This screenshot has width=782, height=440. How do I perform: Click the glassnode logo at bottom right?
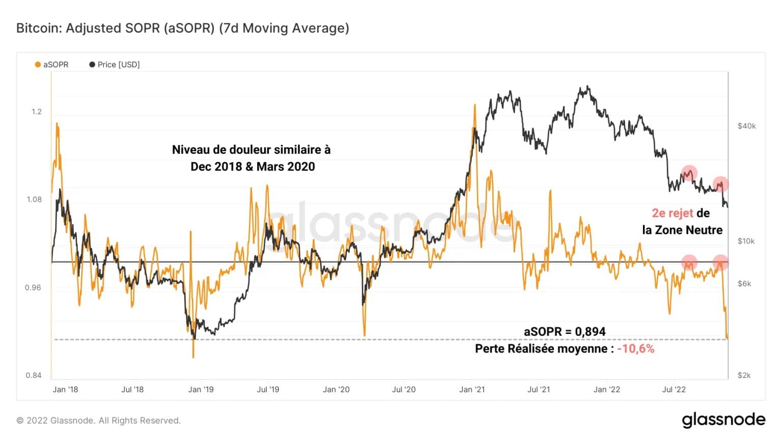(x=723, y=420)
